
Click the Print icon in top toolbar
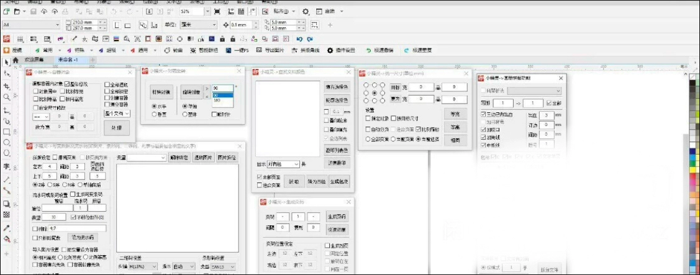click(x=65, y=12)
